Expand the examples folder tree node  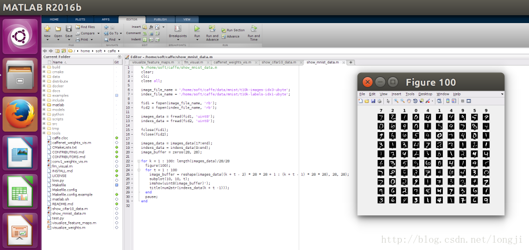44,95
